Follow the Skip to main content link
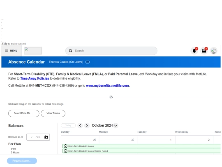 point(14,44)
